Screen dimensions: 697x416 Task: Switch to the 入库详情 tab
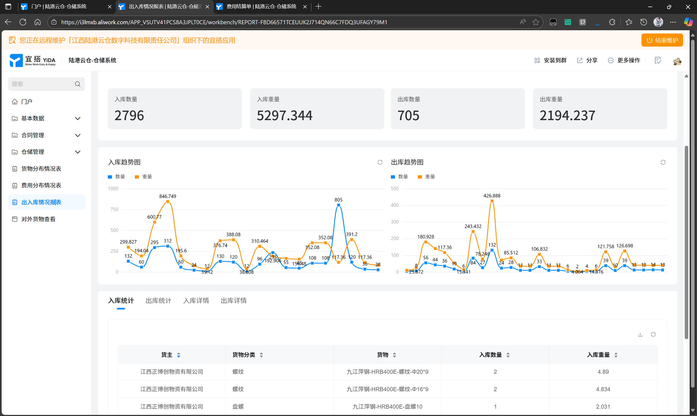[x=196, y=300]
